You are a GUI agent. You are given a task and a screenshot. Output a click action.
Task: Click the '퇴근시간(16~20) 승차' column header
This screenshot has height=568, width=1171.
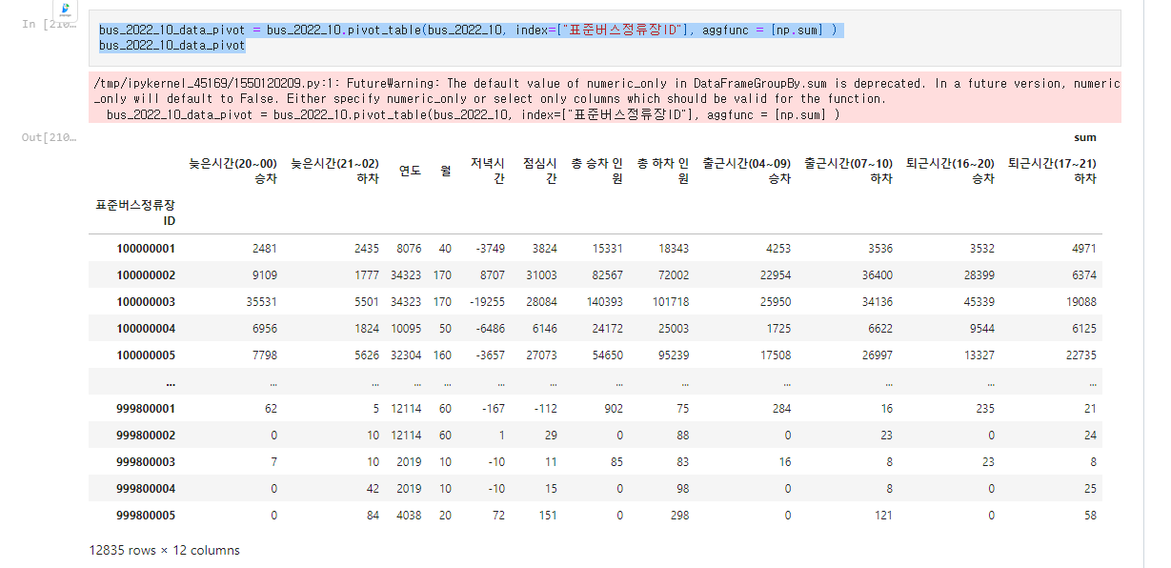coord(950,171)
